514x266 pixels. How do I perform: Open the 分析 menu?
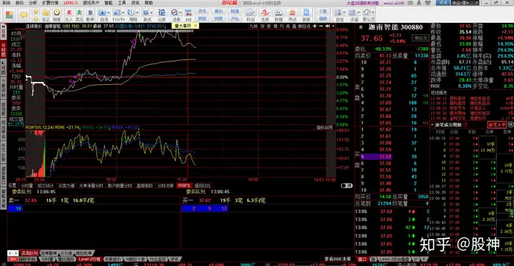pyautogui.click(x=33, y=3)
